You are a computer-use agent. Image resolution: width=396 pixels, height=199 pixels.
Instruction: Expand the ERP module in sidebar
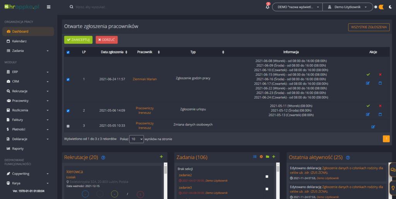coord(27,72)
